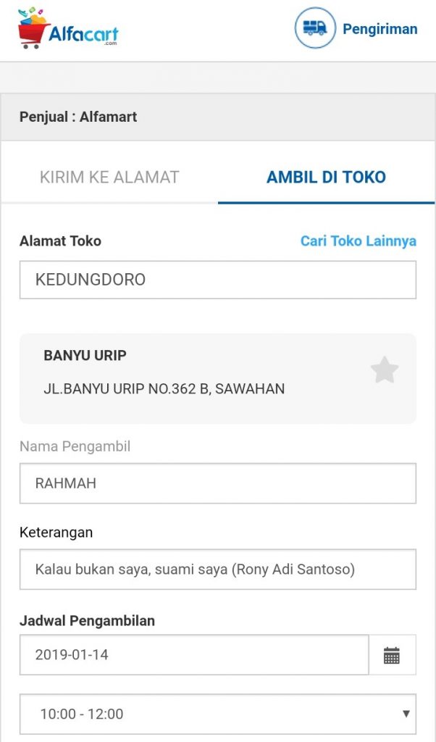The height and width of the screenshot is (742, 436).
Task: Open the KEDUNGDORO store selector
Action: tap(217, 279)
